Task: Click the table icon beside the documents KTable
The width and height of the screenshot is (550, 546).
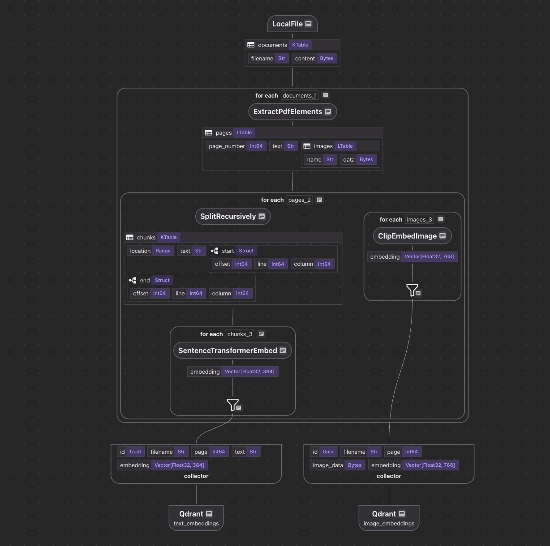Action: tap(251, 45)
